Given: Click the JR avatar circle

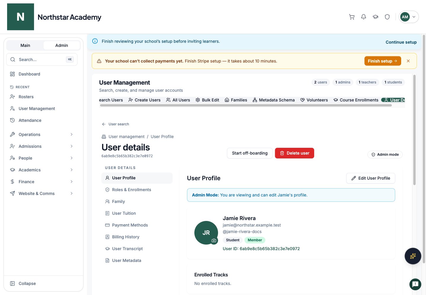Looking at the screenshot, I should tap(206, 233).
